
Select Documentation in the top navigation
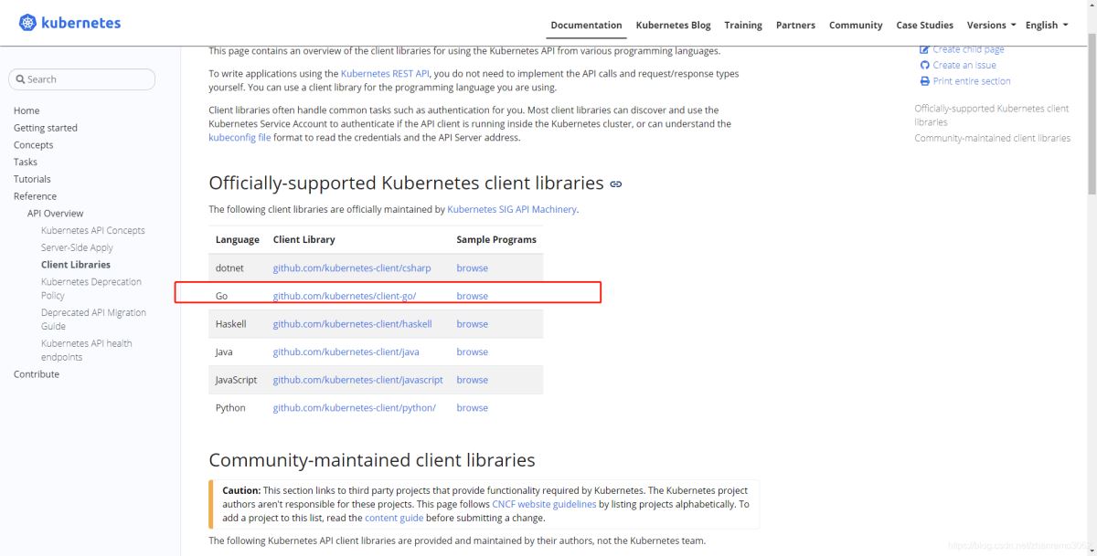point(585,25)
